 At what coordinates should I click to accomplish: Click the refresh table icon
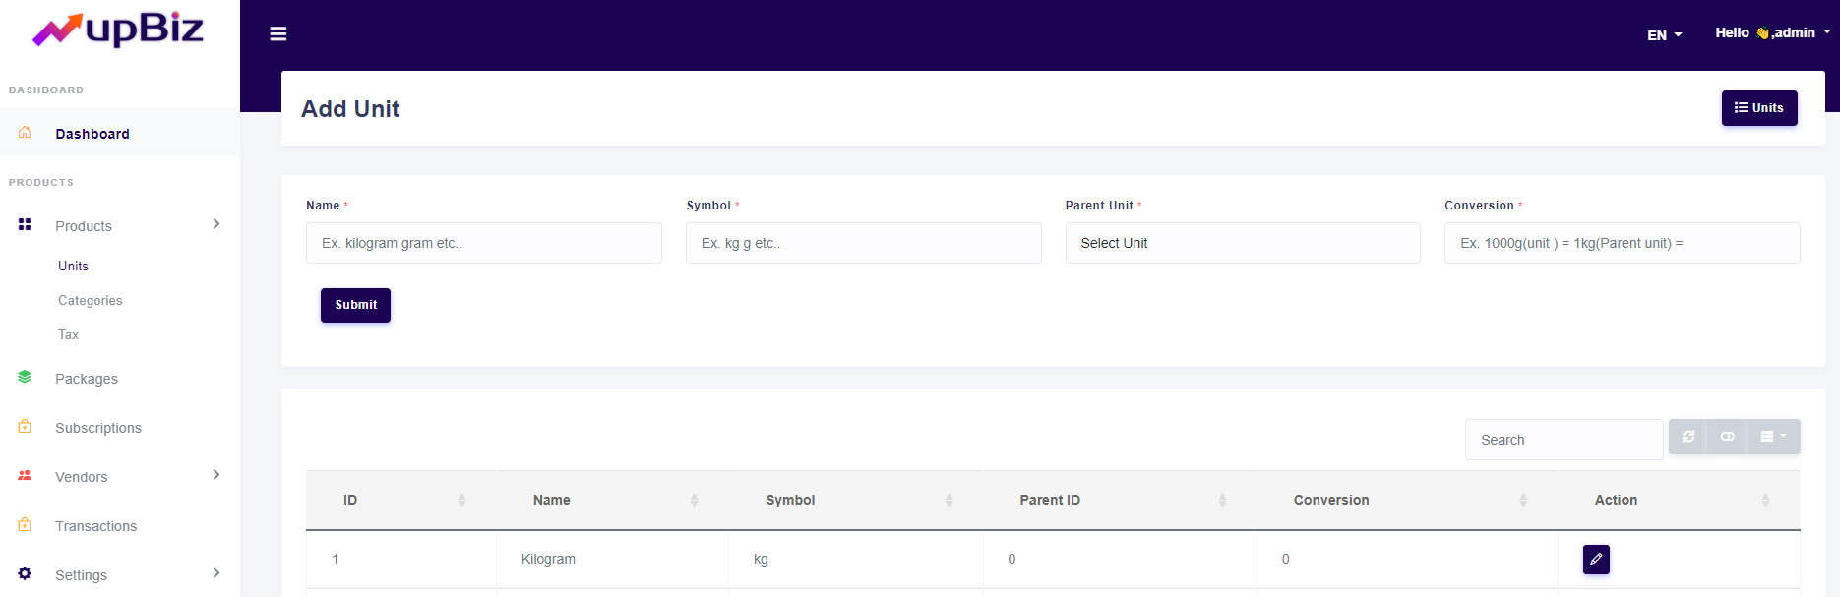coord(1688,437)
